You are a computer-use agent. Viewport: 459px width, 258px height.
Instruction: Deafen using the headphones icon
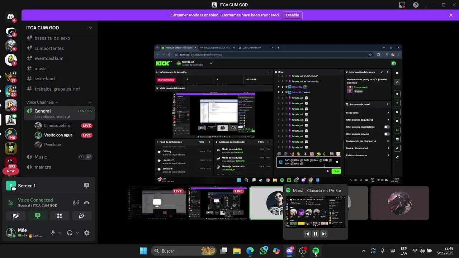point(70,233)
